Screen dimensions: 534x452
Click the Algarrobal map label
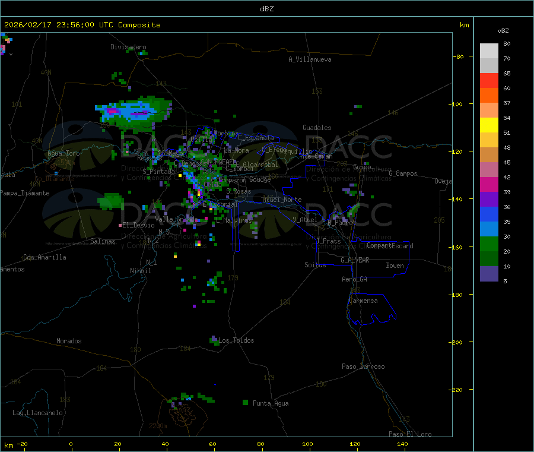[x=260, y=165]
